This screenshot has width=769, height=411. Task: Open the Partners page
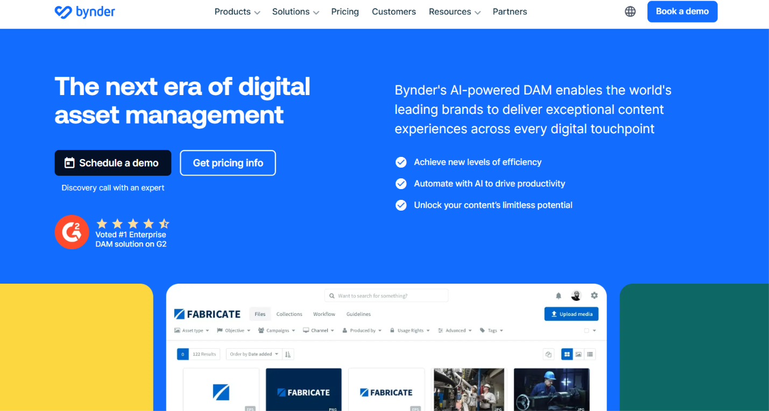pyautogui.click(x=510, y=12)
